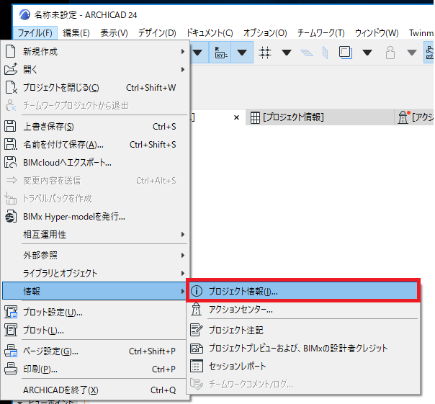
Task: Click the horizontal plane grid icon
Action: pyautogui.click(x=307, y=53)
